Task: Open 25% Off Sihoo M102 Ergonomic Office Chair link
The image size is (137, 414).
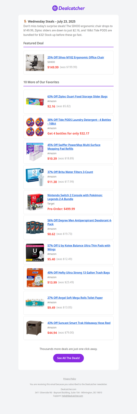Action: 76,58
